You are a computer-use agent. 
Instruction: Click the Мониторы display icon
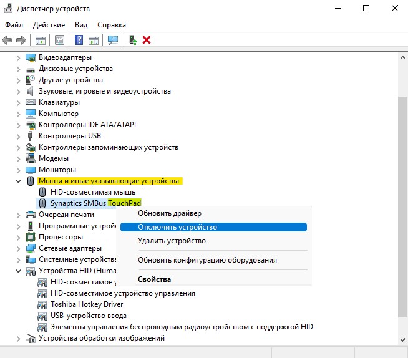(31, 170)
